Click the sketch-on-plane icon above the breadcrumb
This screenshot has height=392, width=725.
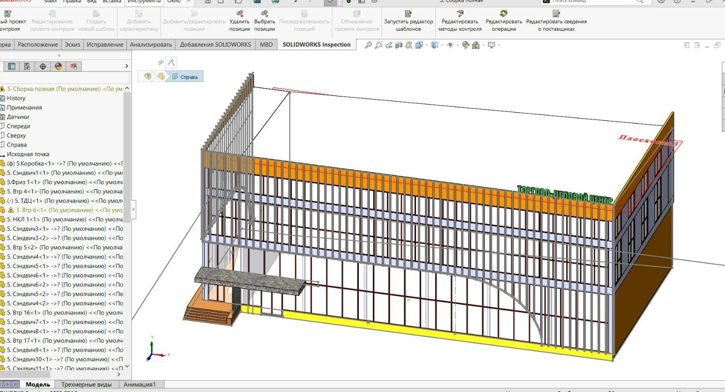171,62
